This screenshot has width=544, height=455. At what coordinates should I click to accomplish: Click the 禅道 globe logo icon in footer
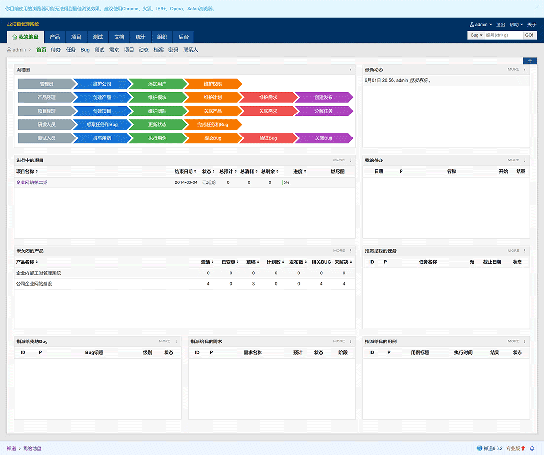click(x=479, y=448)
